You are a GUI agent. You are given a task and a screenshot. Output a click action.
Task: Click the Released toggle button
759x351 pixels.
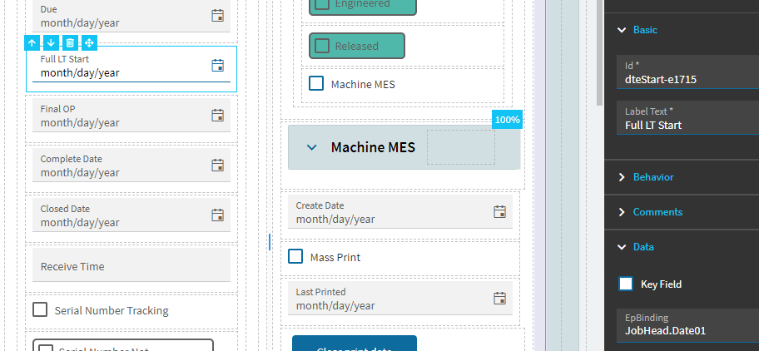coord(356,46)
